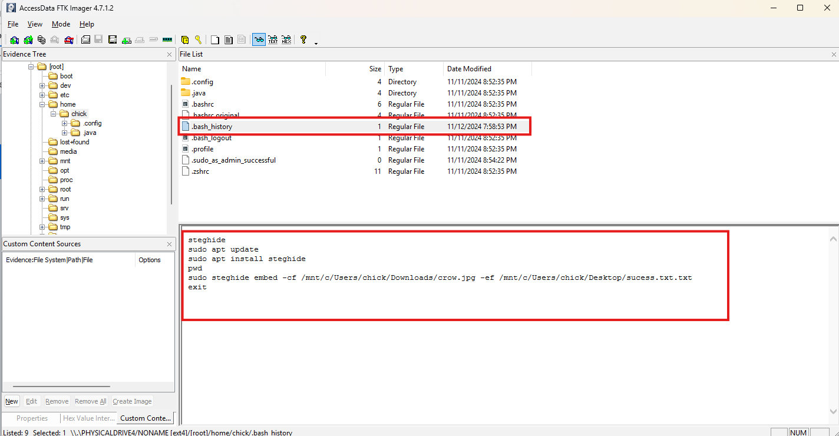
Task: Click the Add Evidence Item toolbar icon
Action: pos(14,40)
